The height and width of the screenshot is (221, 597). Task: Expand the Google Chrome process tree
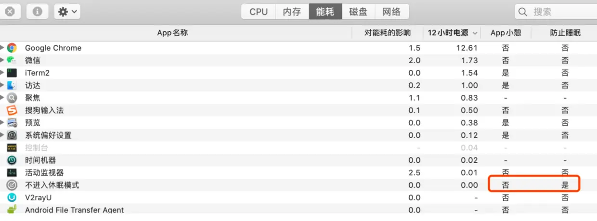coord(2,48)
